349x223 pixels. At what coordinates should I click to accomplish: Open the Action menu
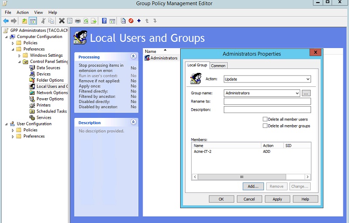click(23, 13)
